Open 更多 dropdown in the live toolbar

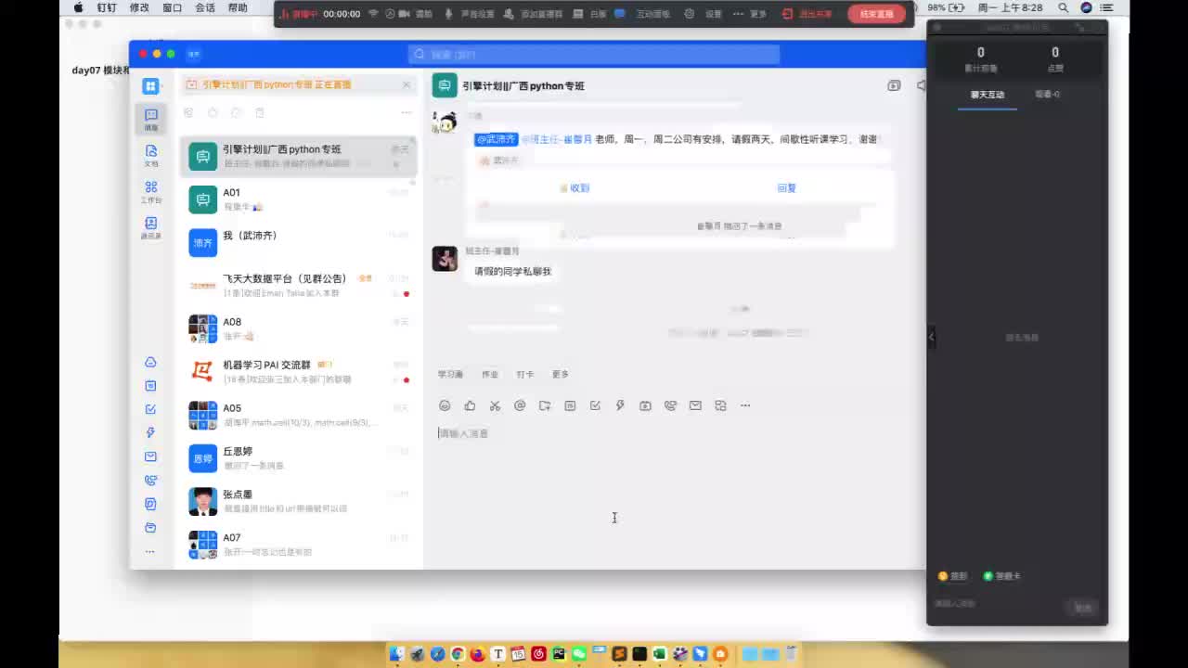pos(750,14)
